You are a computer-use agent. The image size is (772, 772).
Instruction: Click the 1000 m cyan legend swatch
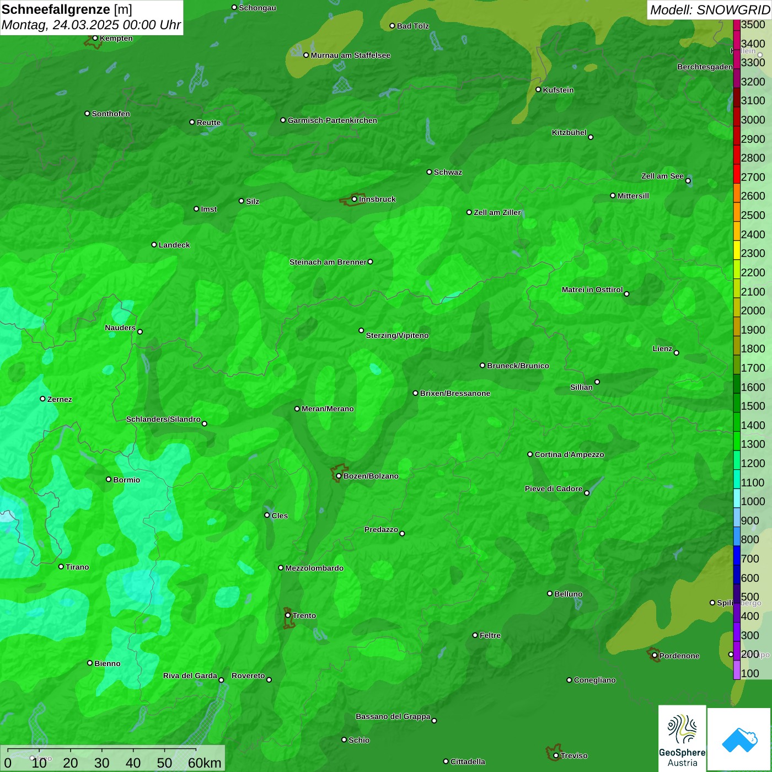[737, 498]
